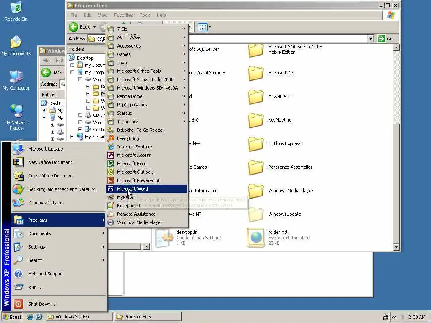Image resolution: width=431 pixels, height=323 pixels.
Task: Open the Documents submenu in Start menu
Action: (x=59, y=233)
